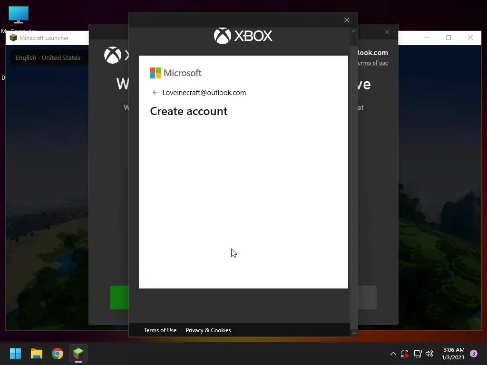Click the Xbox logo atop the front dialog
The height and width of the screenshot is (365, 487).
(x=243, y=36)
